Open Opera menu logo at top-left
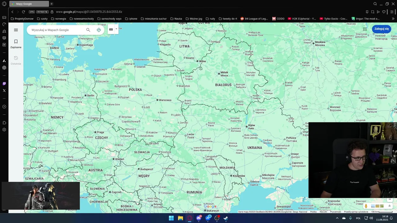Image resolution: width=397 pixels, height=223 pixels. [4, 4]
